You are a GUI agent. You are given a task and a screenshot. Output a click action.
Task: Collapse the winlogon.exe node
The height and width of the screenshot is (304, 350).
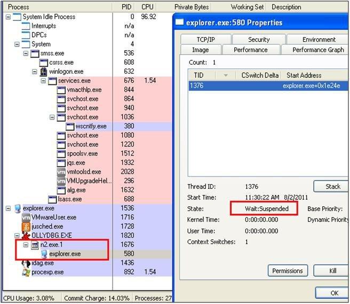coord(34,72)
